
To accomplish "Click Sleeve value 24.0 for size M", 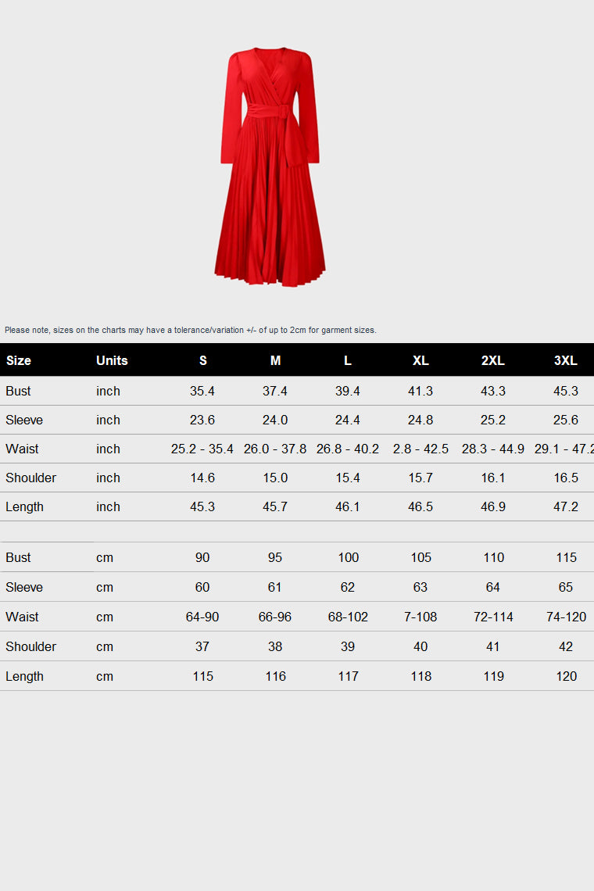I will coord(275,420).
